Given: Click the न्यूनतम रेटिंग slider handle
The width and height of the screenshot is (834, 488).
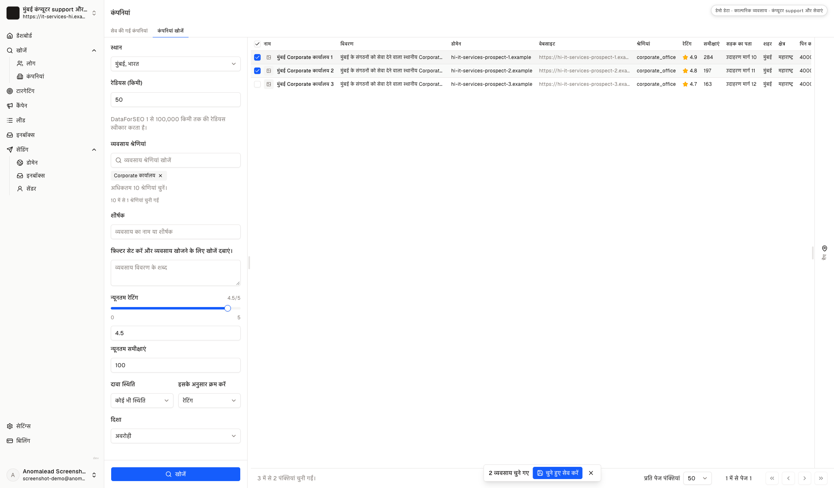Looking at the screenshot, I should coord(228,308).
